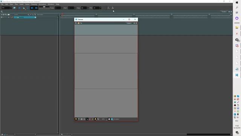This screenshot has height=136, width=241.
Task: Open Task View on the taskbar
Action: (x=237, y=12)
